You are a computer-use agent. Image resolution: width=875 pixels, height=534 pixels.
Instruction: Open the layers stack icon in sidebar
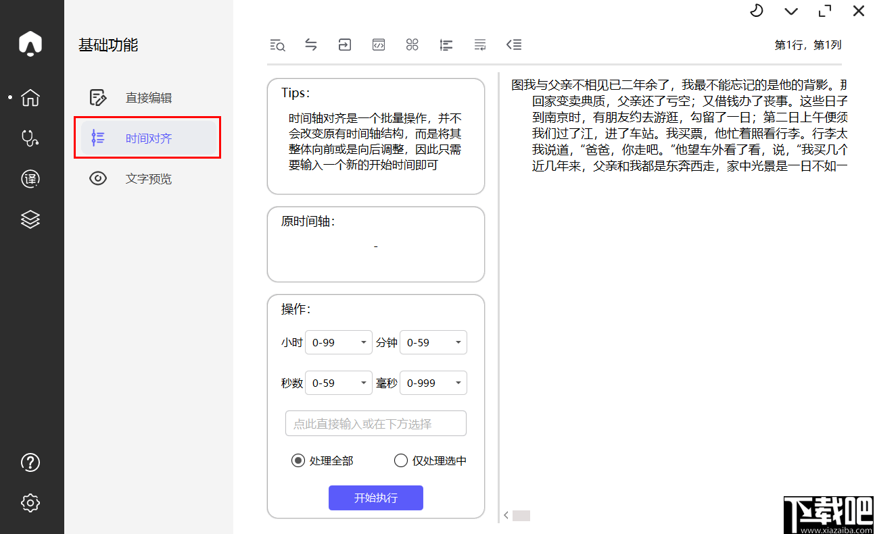click(30, 219)
